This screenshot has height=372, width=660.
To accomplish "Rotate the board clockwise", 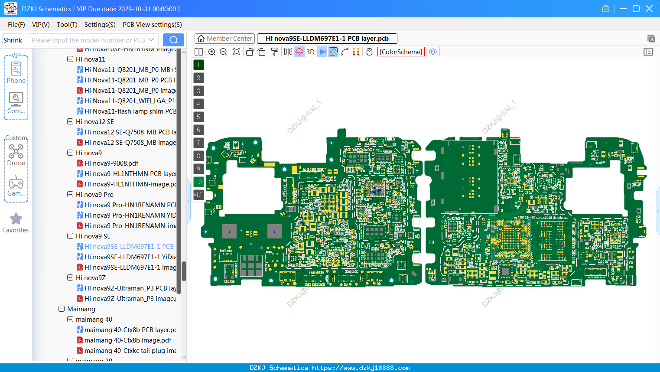I will pyautogui.click(x=262, y=52).
